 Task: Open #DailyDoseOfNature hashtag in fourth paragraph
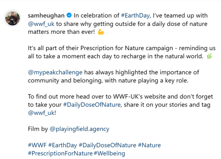tap(92, 105)
